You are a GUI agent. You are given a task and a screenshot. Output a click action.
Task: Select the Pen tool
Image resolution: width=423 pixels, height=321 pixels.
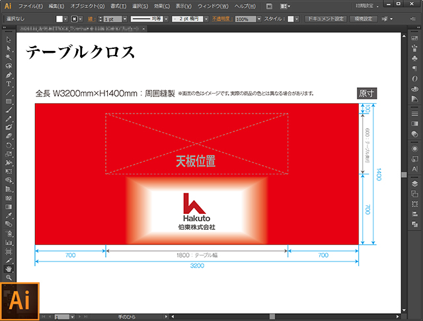click(9, 75)
